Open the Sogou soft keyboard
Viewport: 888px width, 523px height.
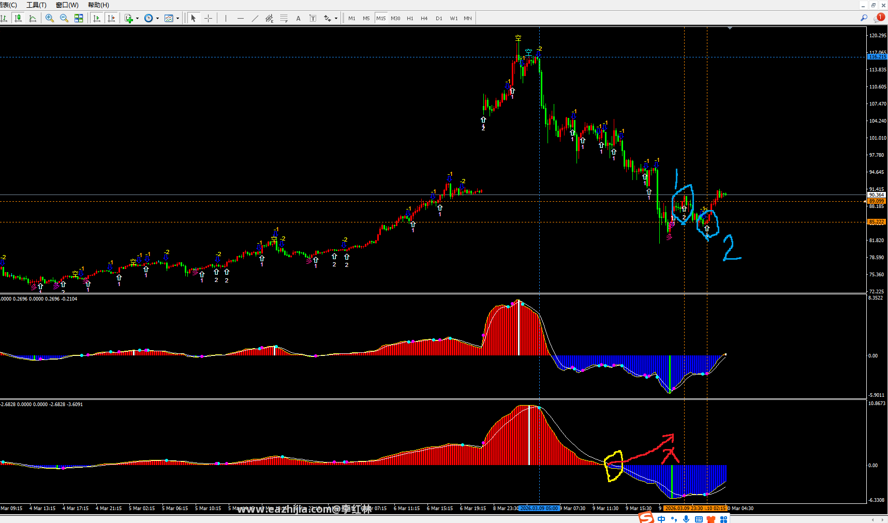click(699, 519)
